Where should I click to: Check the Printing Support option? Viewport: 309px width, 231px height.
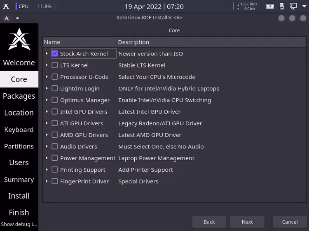pos(54,170)
